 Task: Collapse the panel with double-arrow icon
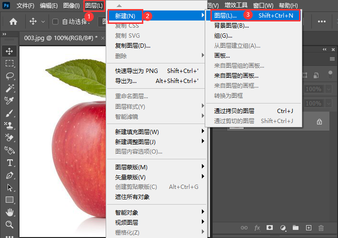[324, 50]
